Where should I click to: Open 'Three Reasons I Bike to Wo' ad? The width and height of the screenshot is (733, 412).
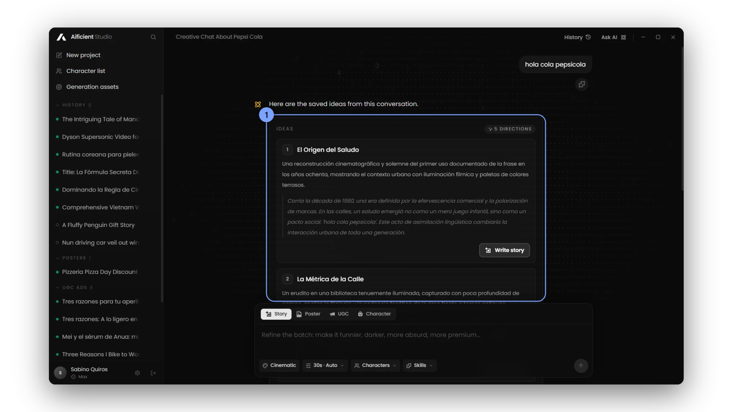[101, 354]
